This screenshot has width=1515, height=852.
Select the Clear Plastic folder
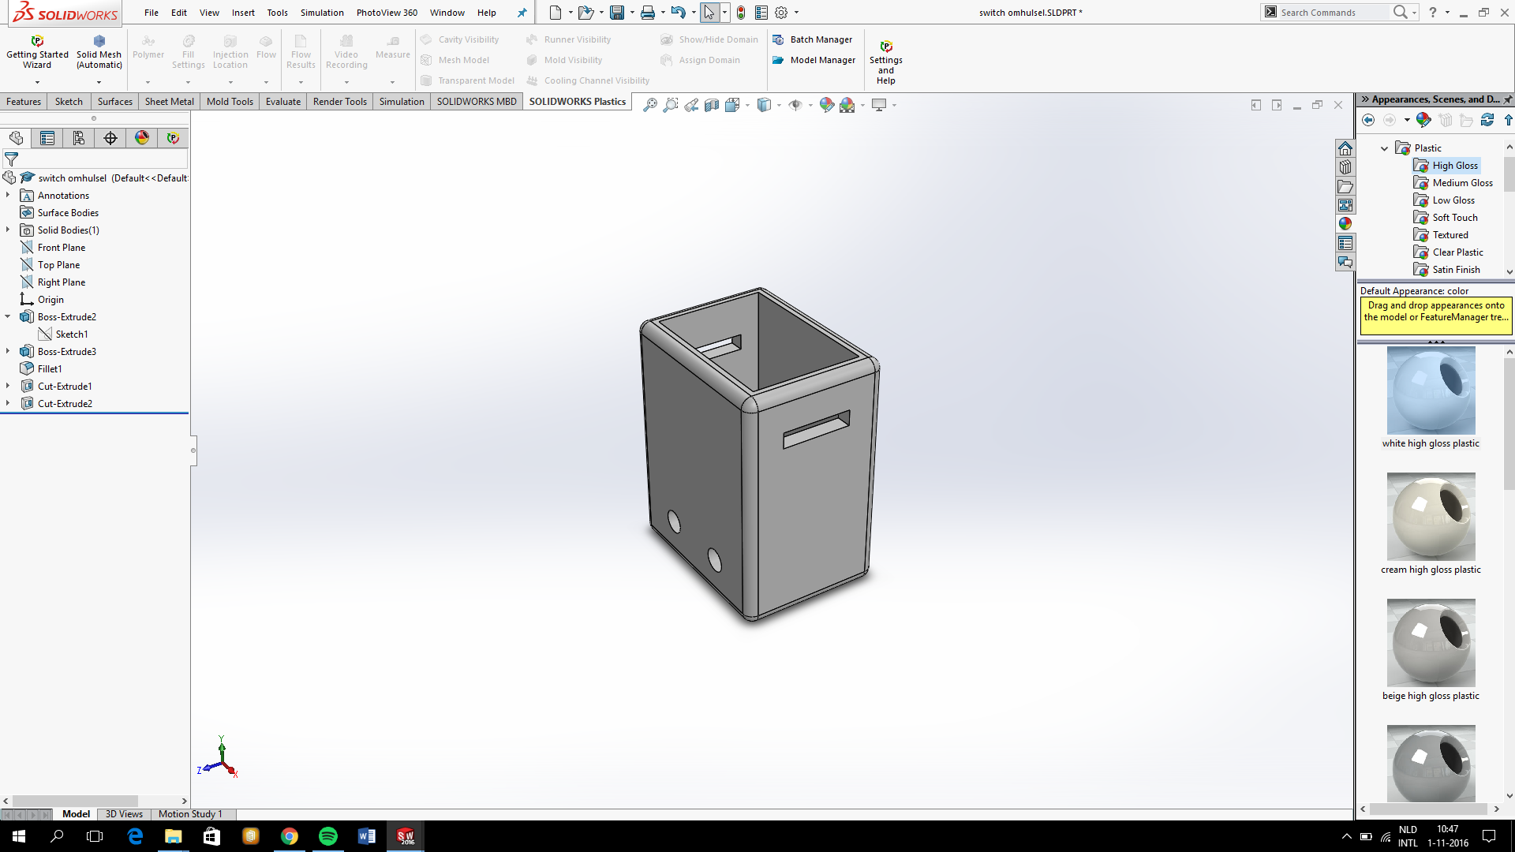coord(1449,252)
